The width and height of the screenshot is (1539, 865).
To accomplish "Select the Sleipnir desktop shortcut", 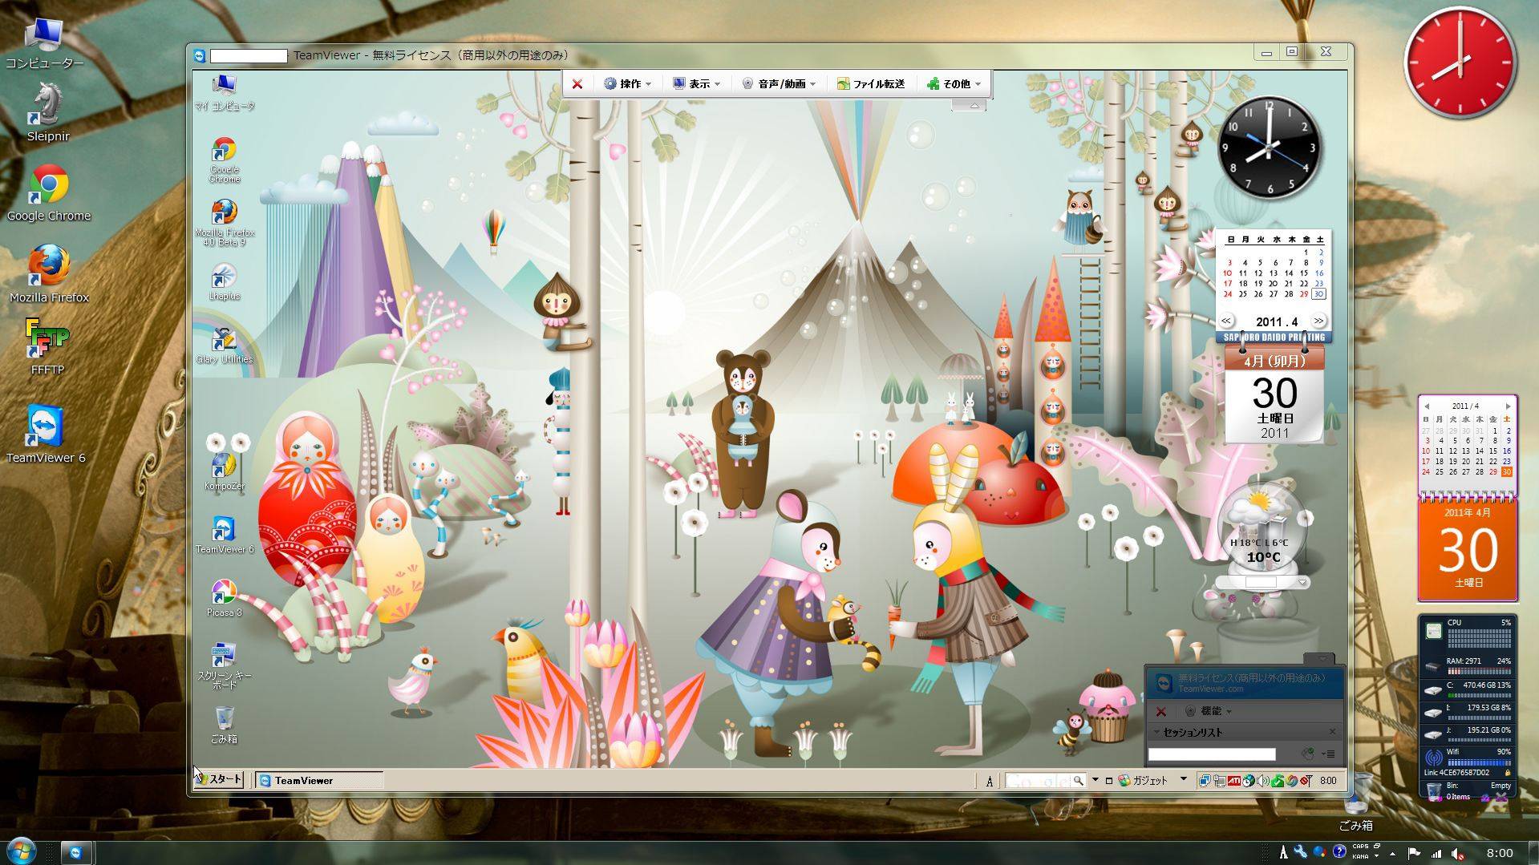I will click(x=47, y=113).
